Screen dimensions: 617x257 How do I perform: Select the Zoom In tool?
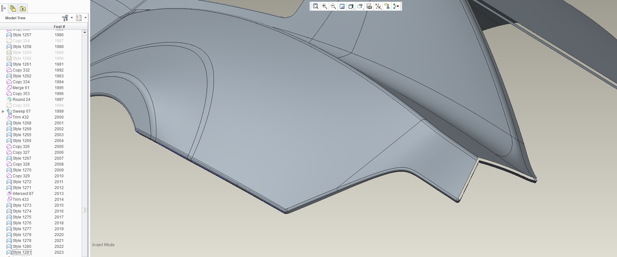point(324,6)
